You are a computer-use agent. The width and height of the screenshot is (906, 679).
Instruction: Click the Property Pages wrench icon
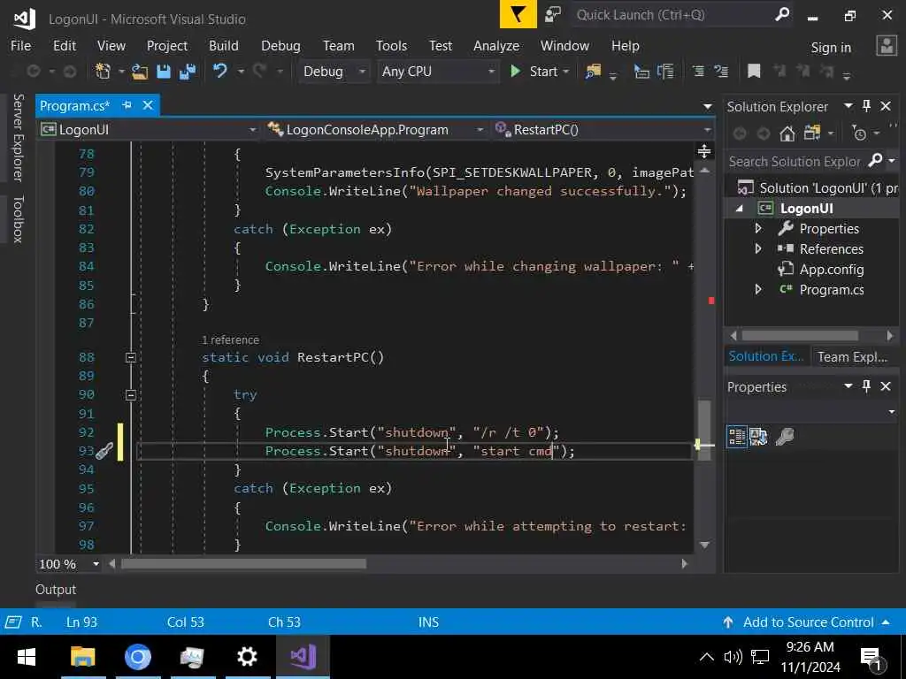pos(785,437)
